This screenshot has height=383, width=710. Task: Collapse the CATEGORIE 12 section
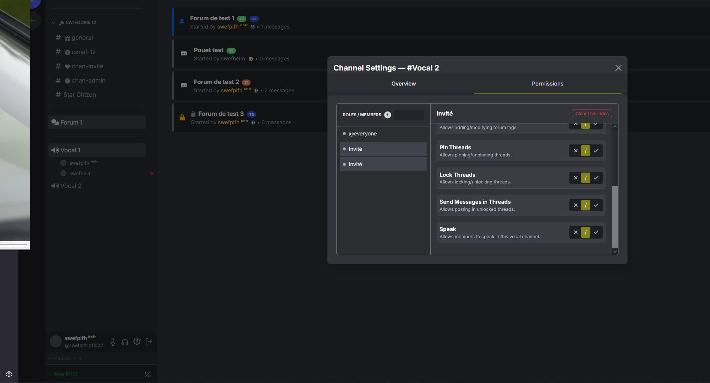(x=53, y=23)
